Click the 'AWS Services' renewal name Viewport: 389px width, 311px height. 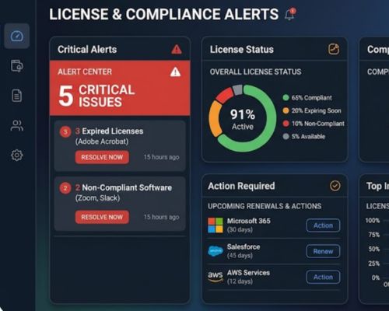click(248, 273)
